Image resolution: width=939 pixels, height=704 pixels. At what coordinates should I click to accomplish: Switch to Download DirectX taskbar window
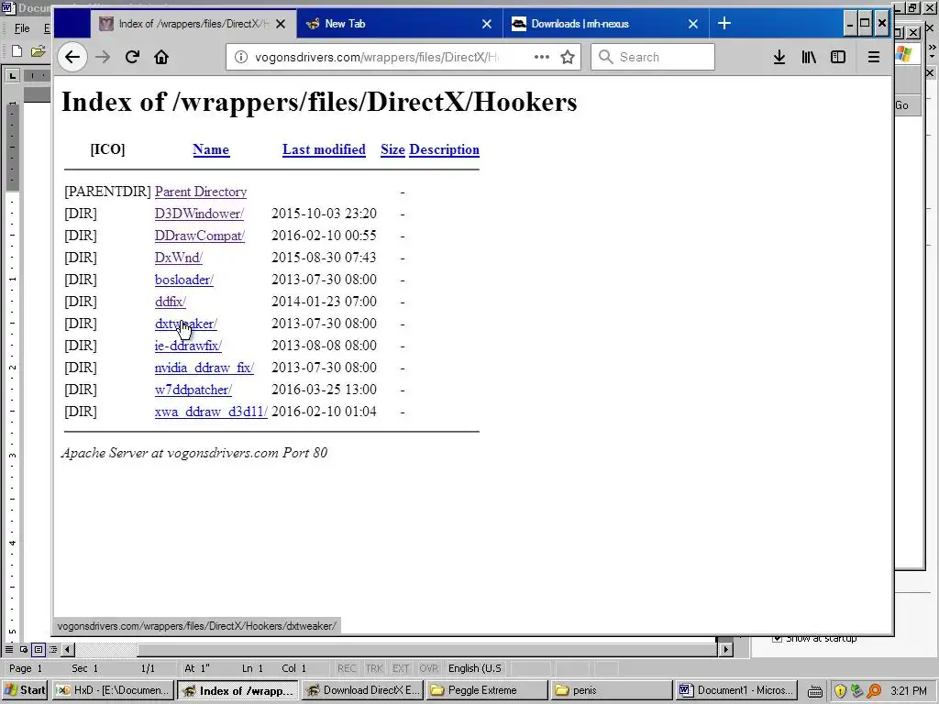pyautogui.click(x=362, y=690)
